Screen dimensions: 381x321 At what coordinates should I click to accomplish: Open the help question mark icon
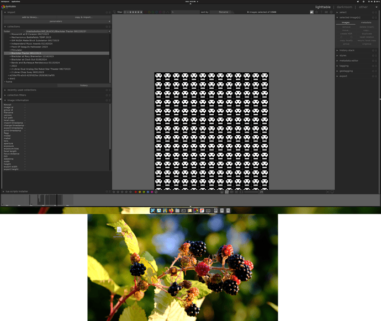pyautogui.click(x=321, y=12)
